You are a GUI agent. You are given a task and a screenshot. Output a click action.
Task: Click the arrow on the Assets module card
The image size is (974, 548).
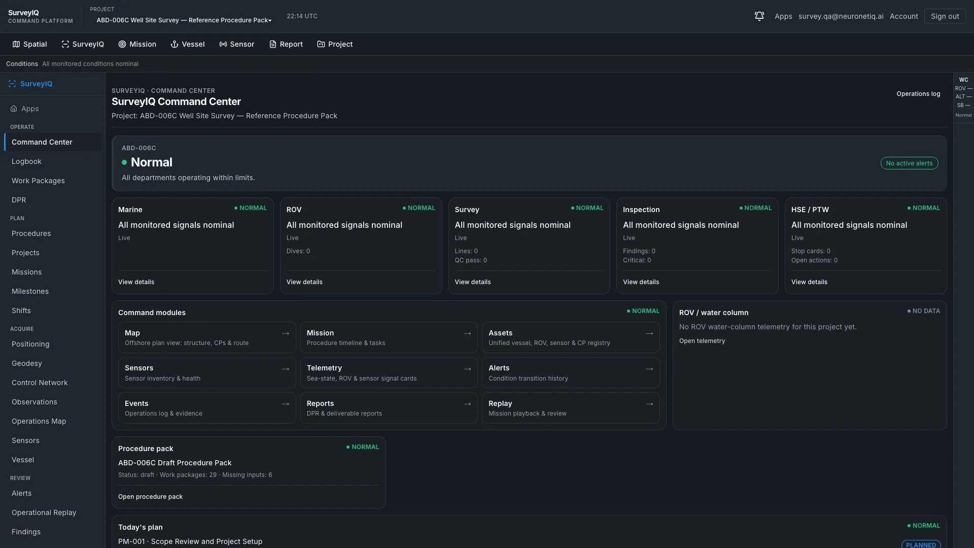[649, 333]
